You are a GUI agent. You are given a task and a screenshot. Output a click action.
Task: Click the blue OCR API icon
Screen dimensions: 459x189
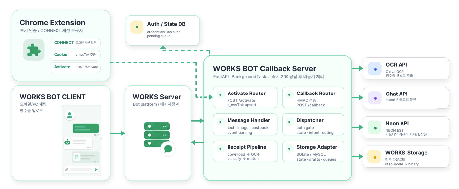[x=375, y=69]
